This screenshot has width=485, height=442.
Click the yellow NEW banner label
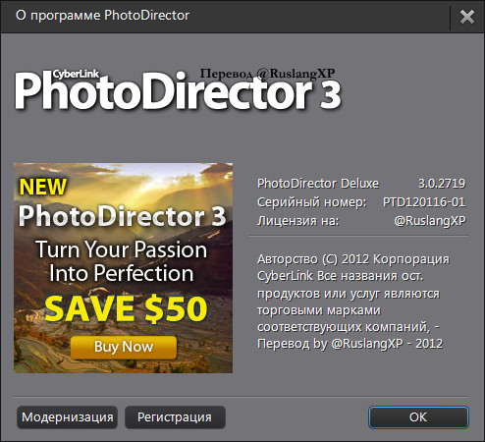[x=43, y=187]
